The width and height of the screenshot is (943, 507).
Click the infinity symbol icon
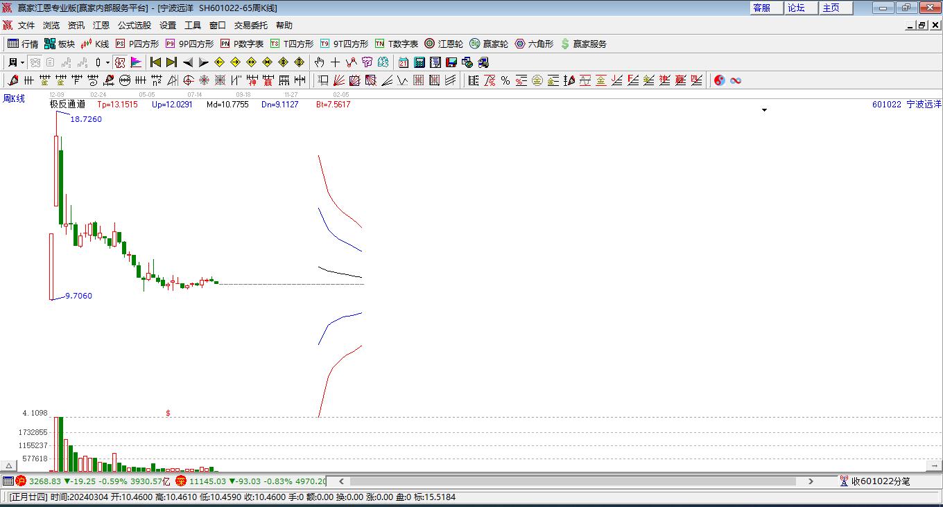[736, 80]
